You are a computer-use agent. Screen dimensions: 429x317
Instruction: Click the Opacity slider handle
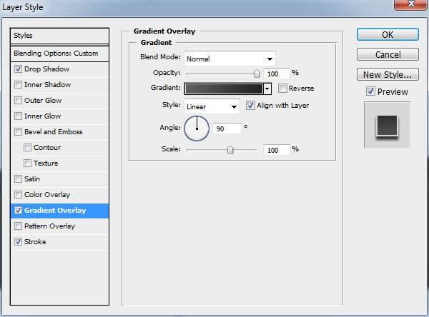tap(257, 74)
